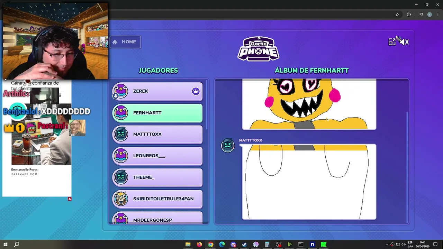Bookmark this page with the star icon

pos(397,15)
